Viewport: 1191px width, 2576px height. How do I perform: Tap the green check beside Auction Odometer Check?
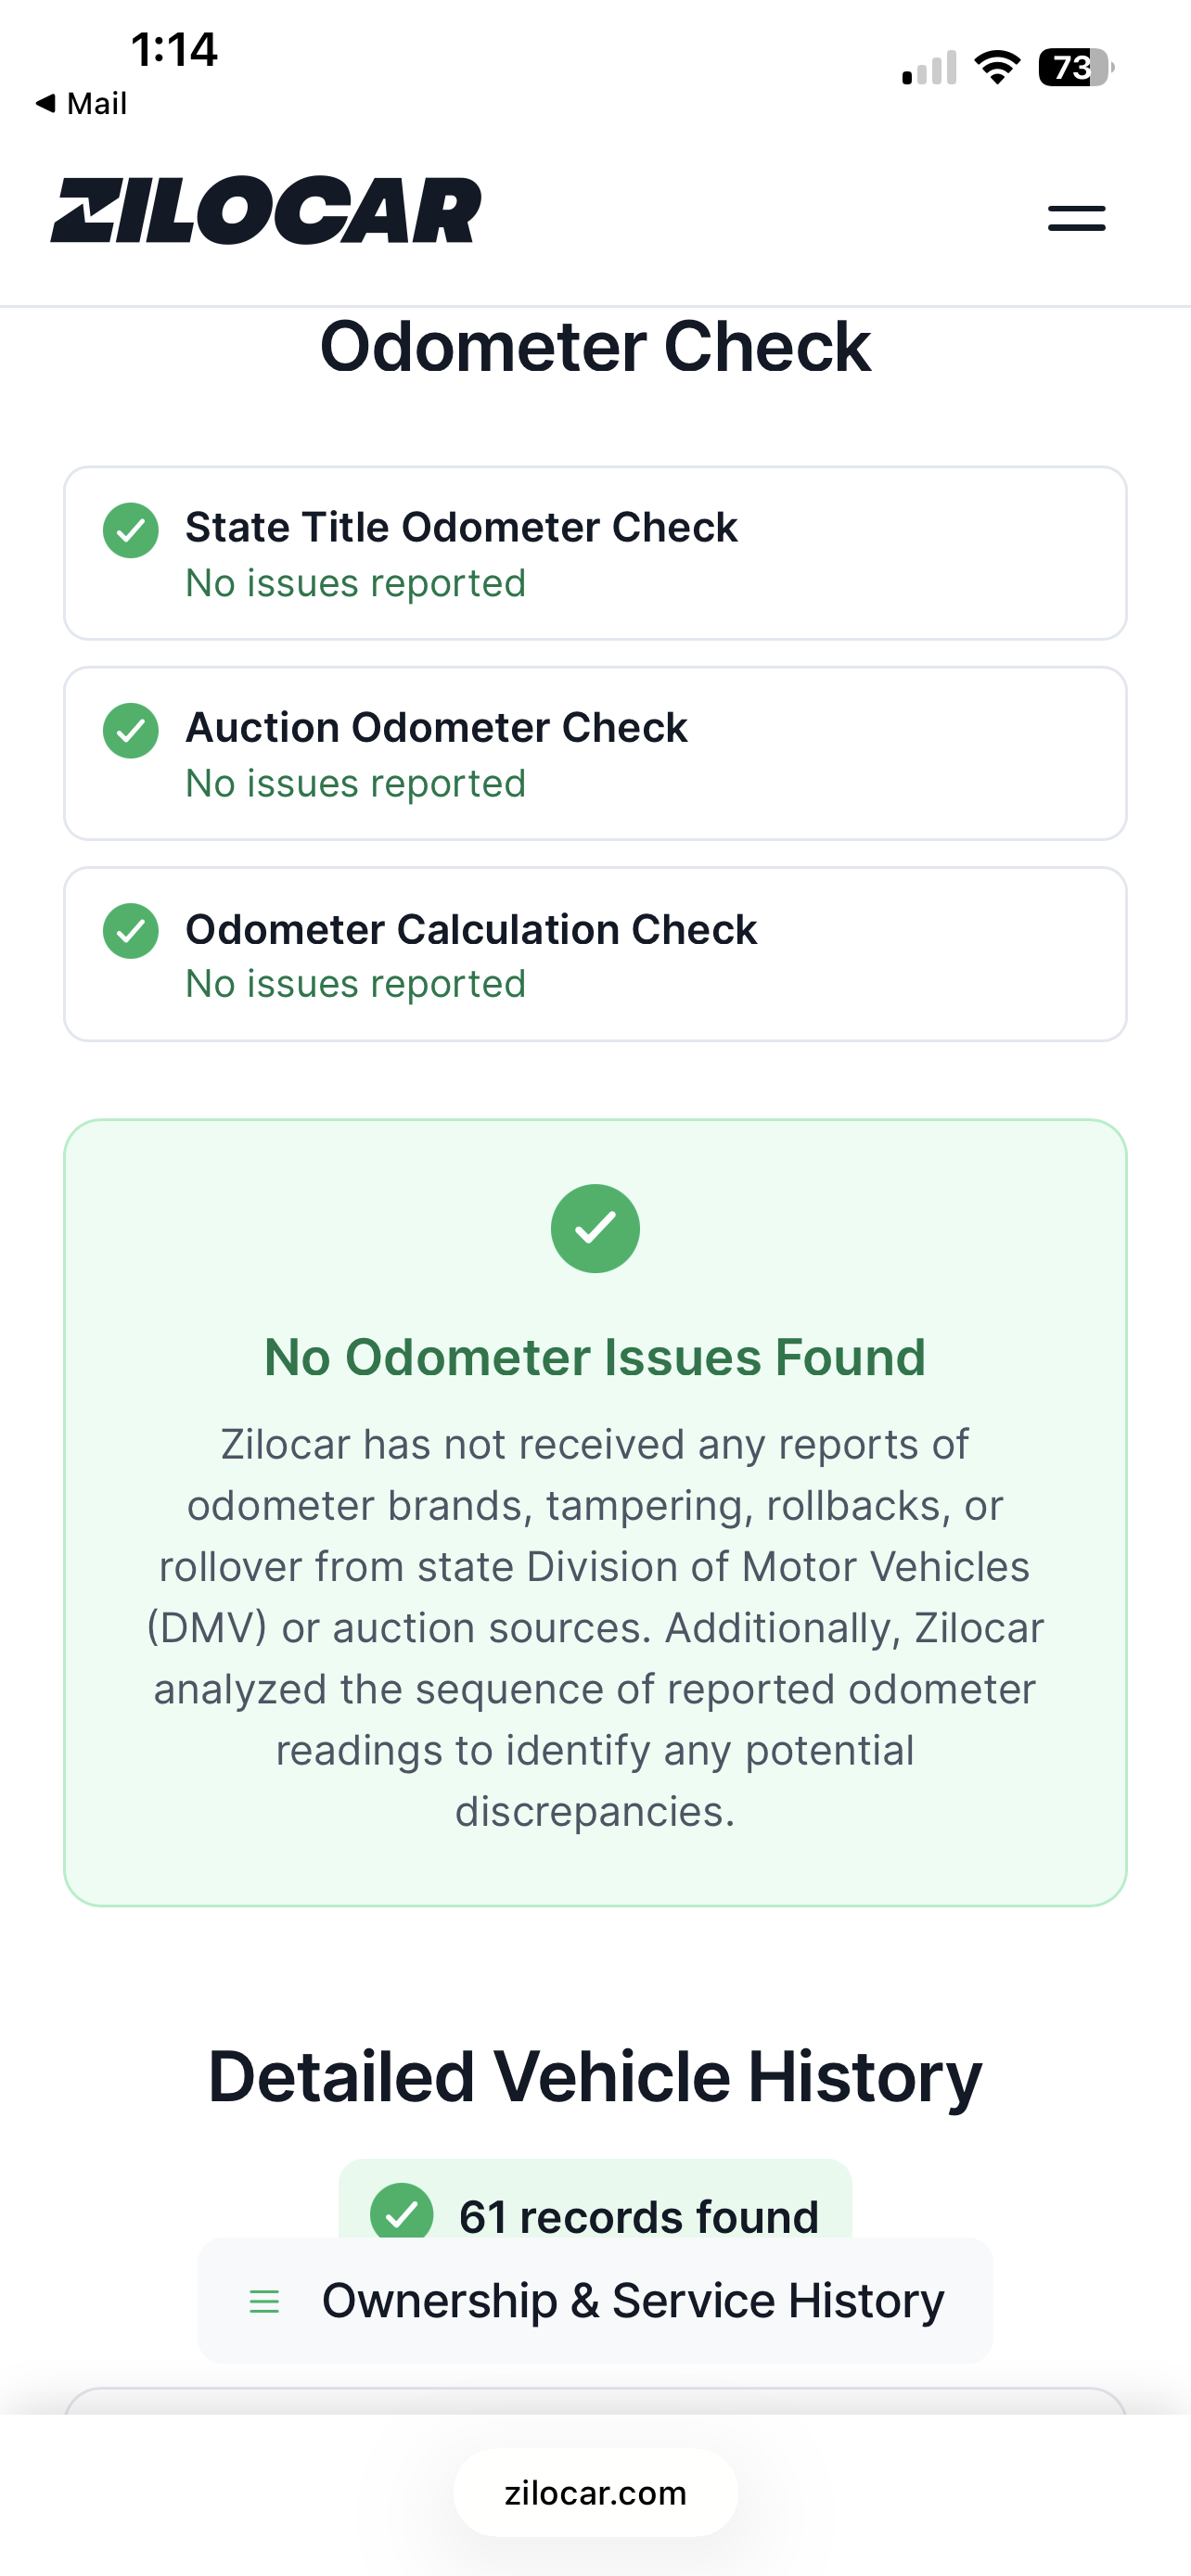tap(131, 731)
